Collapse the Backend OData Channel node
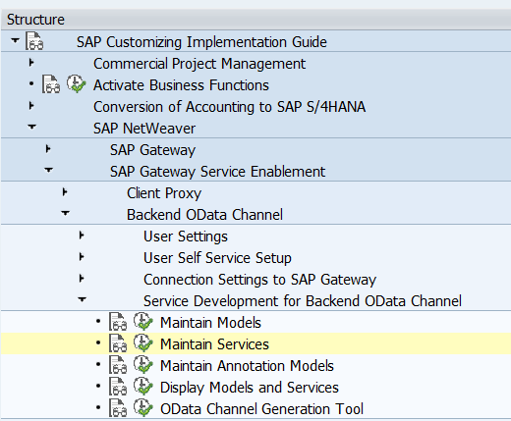The image size is (511, 421). click(65, 213)
